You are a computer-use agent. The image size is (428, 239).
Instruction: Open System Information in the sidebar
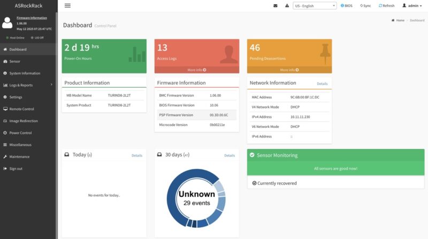pyautogui.click(x=28, y=73)
